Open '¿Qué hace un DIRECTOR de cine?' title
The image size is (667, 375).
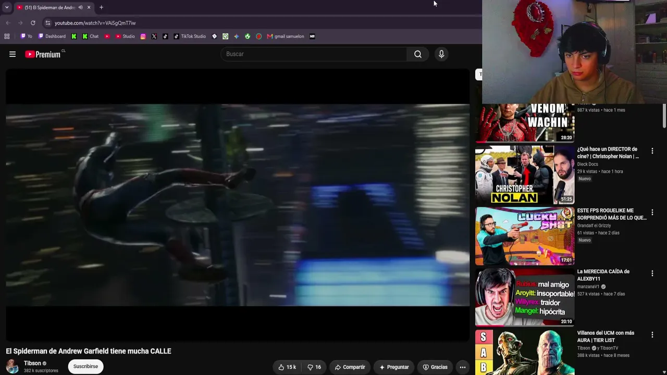point(608,153)
